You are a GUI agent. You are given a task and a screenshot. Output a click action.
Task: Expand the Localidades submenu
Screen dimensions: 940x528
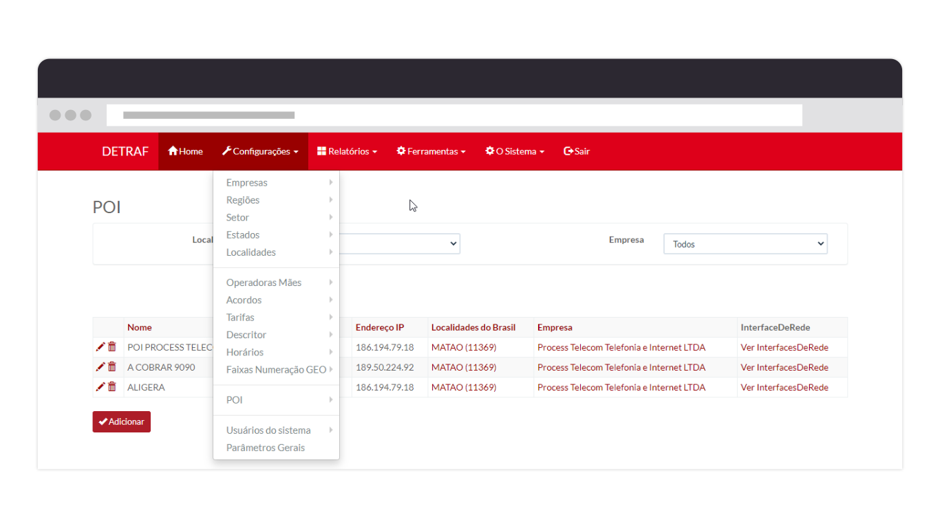pyautogui.click(x=276, y=252)
